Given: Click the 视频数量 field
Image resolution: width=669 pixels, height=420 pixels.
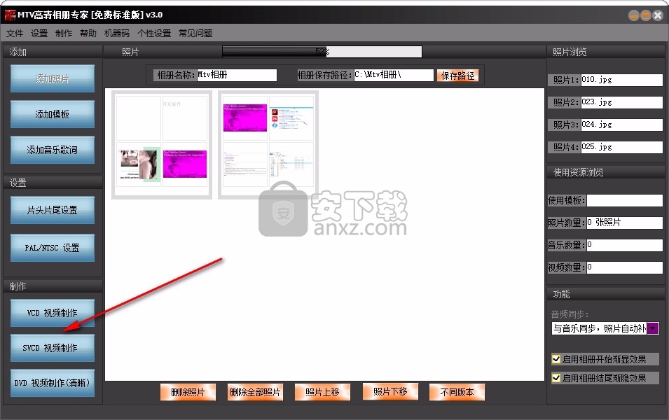Looking at the screenshot, I should 625,267.
